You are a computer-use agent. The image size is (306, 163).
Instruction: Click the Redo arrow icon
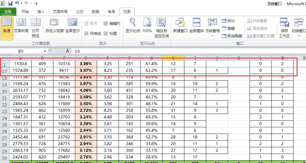(x=27, y=3)
